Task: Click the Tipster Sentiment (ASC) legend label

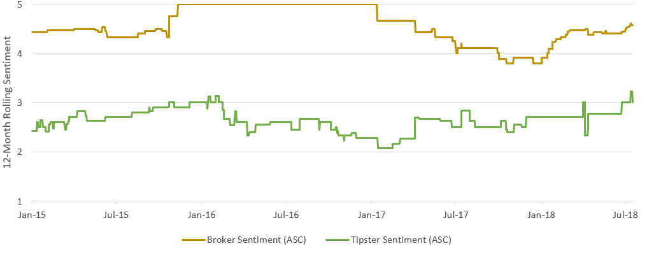Action: click(400, 240)
